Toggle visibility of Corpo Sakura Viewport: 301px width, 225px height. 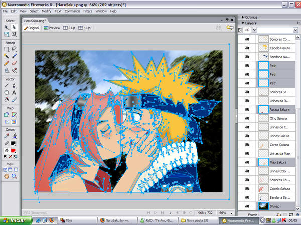point(247,145)
